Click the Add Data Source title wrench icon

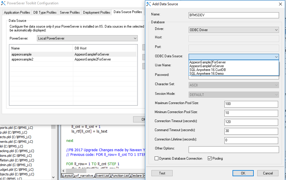pos(149,4)
